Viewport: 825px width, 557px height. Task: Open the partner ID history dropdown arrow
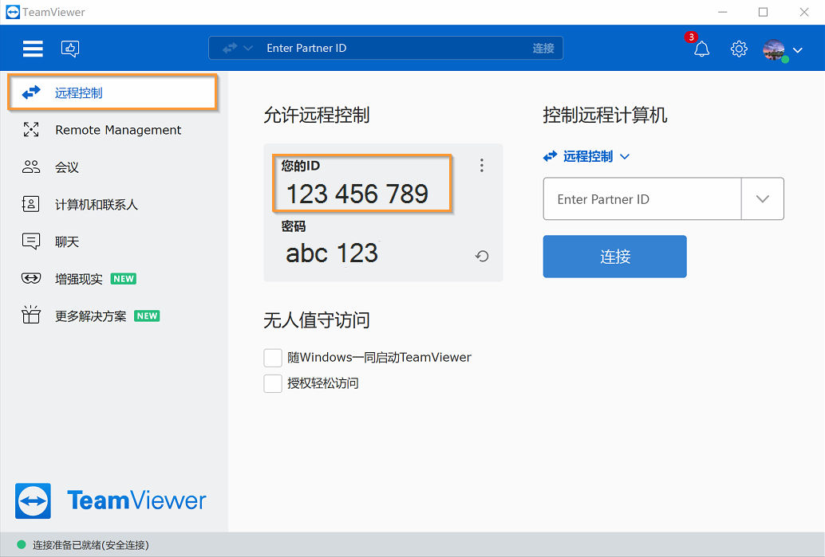(763, 198)
